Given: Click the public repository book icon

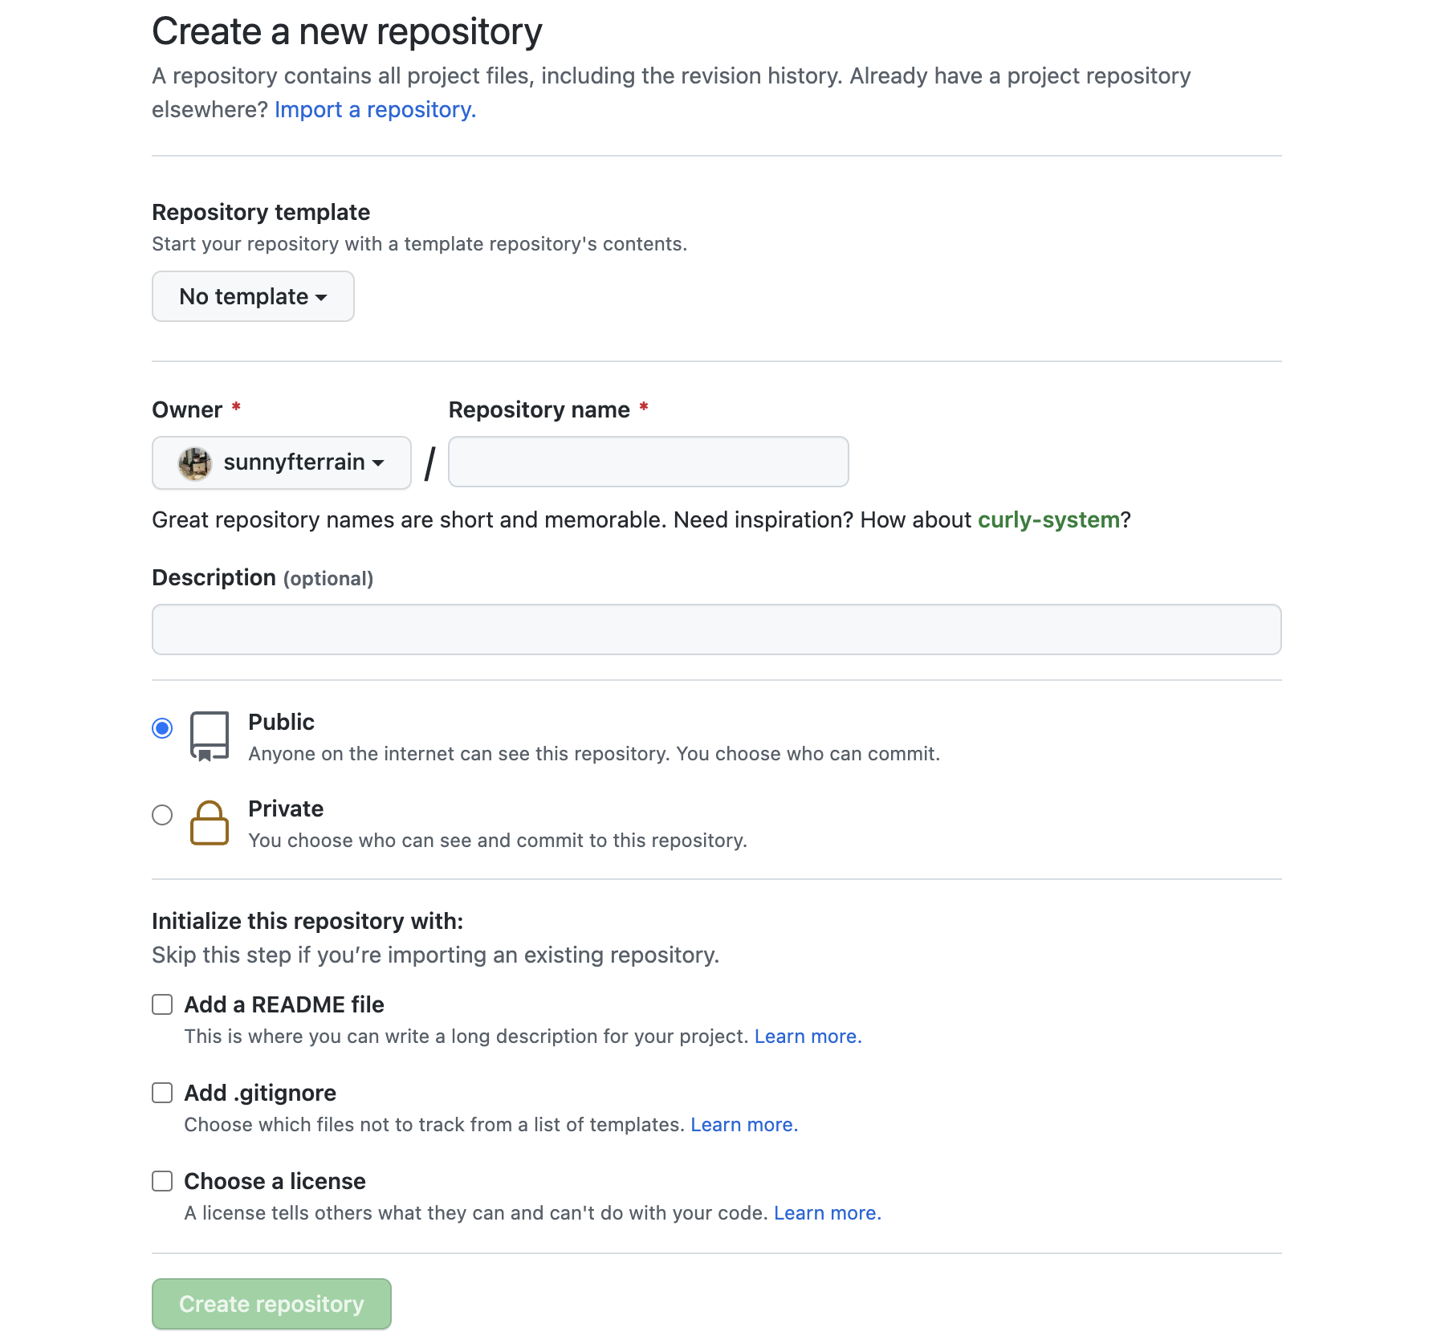Looking at the screenshot, I should (209, 735).
